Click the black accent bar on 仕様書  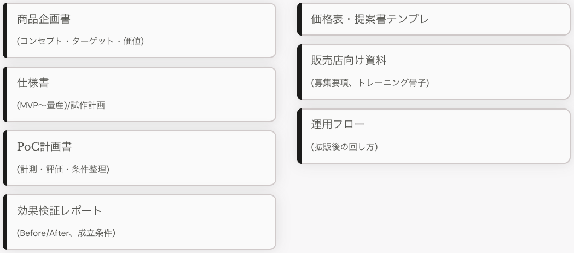[x=5, y=94]
